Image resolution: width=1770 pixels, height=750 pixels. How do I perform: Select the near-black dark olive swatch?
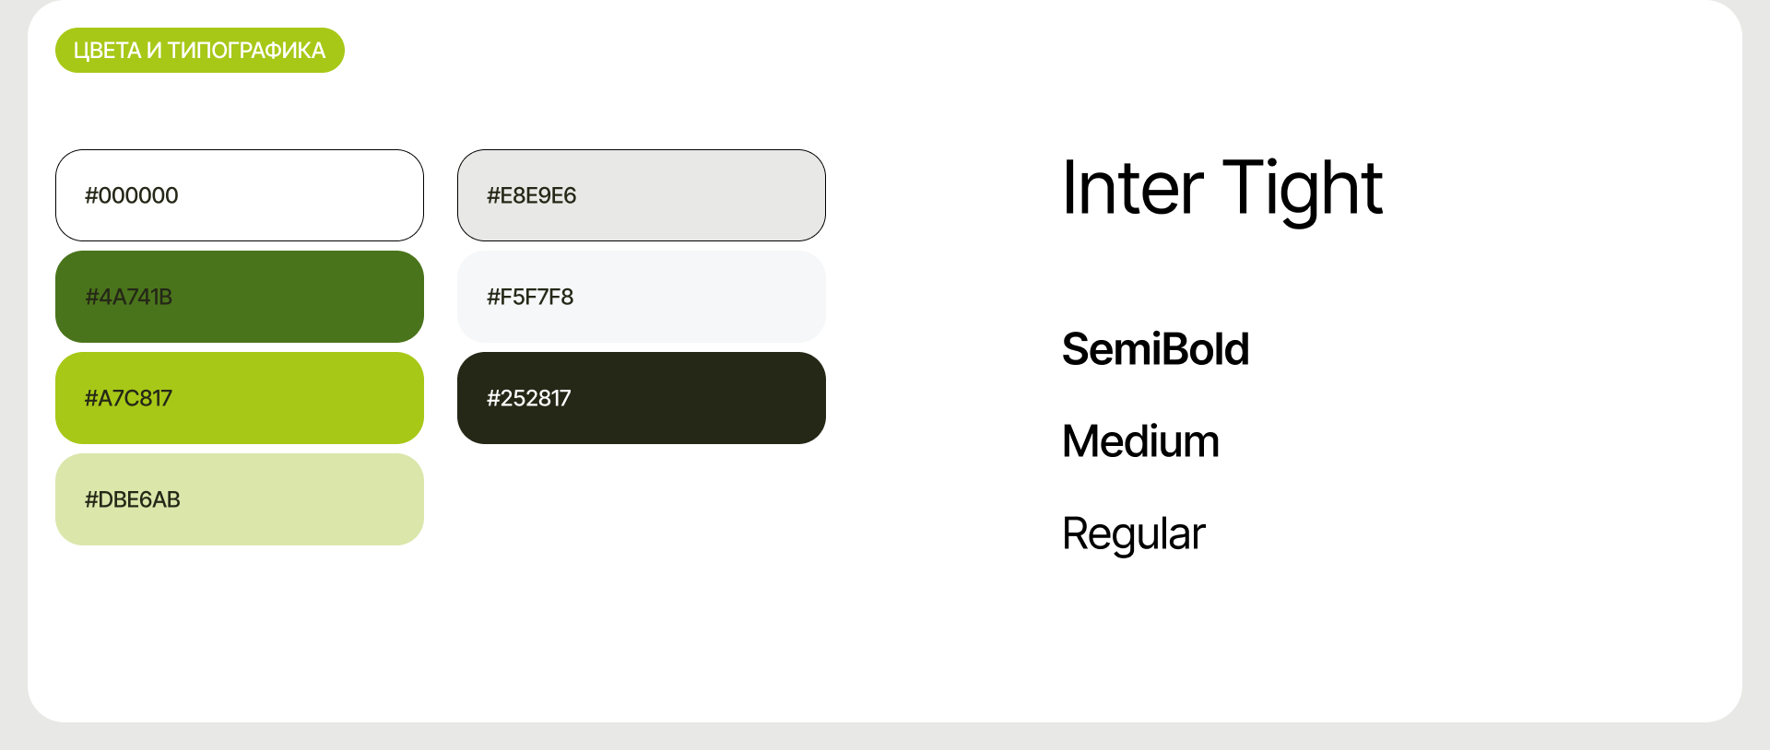pyautogui.click(x=701, y=398)
